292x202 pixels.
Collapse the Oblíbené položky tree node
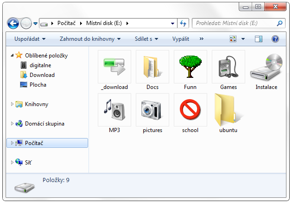click(x=13, y=55)
